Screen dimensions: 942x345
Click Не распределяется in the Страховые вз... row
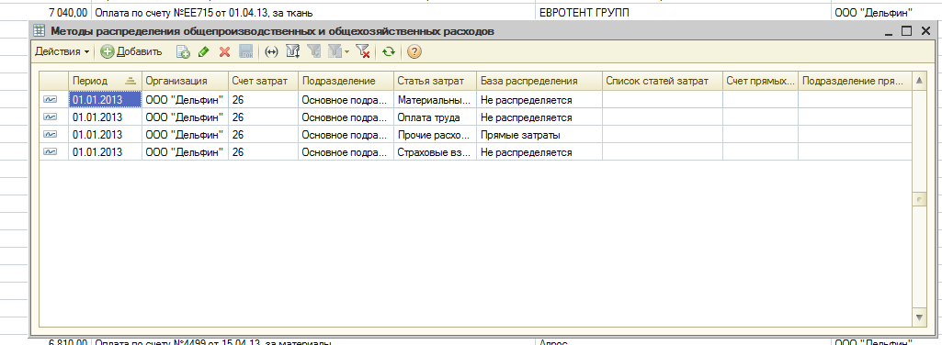click(x=539, y=151)
